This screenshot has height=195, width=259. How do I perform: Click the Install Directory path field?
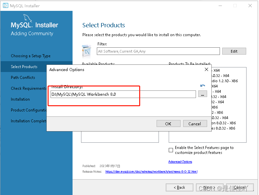pos(123,94)
